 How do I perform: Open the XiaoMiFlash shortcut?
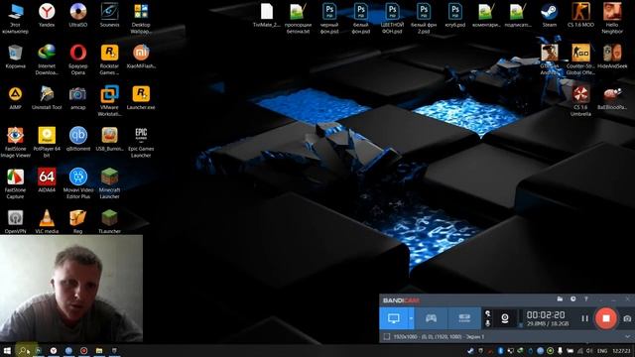[141, 57]
